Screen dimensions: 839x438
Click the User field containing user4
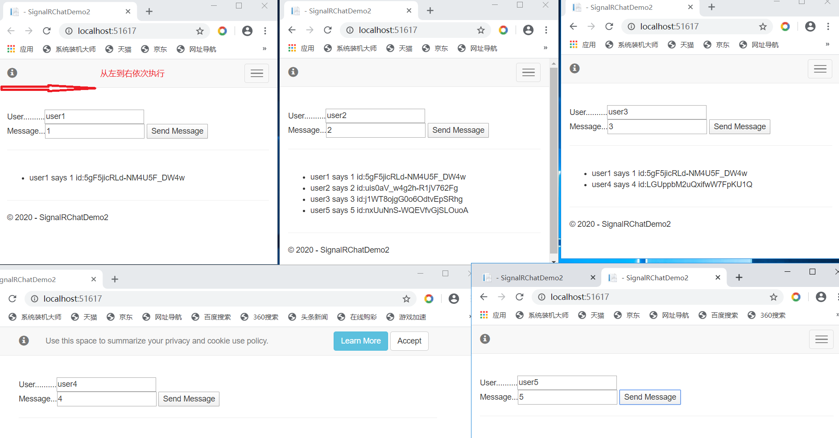[x=106, y=384]
